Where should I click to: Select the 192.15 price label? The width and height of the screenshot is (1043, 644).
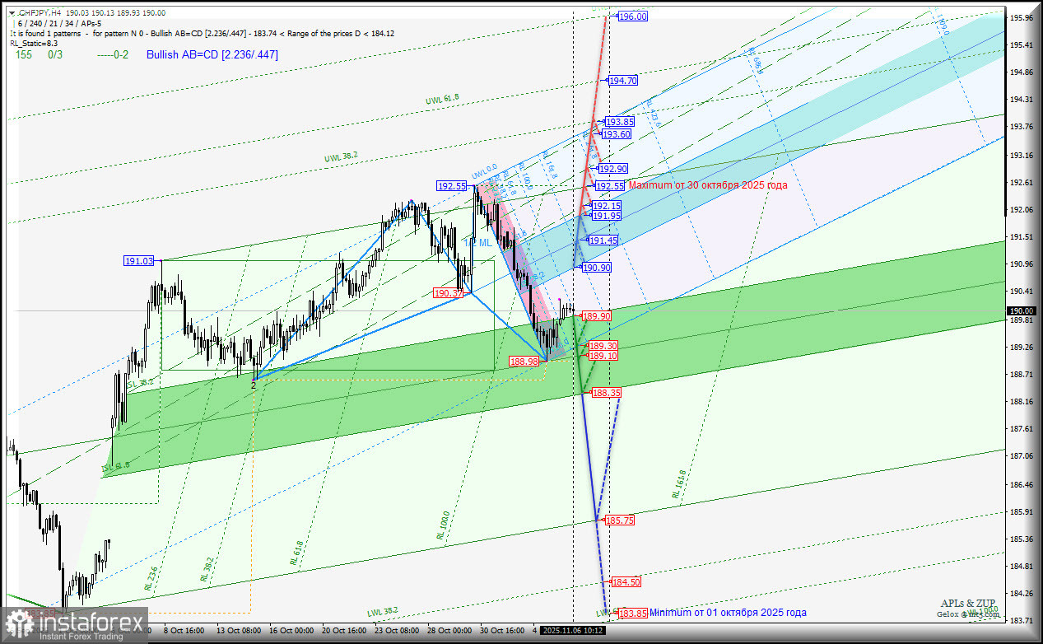(607, 206)
